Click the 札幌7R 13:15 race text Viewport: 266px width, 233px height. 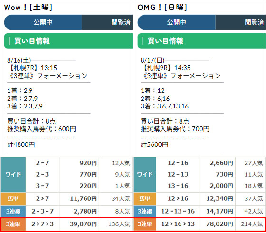pos(32,68)
